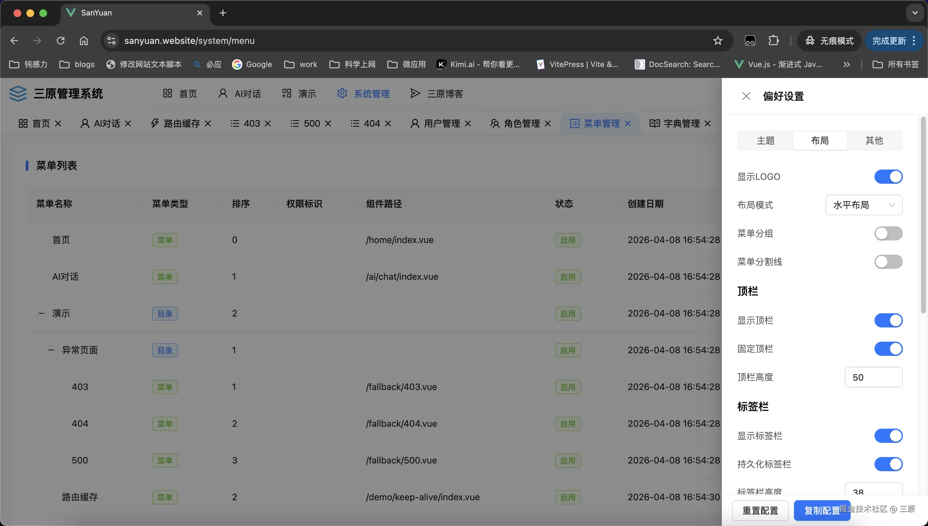Switch to the 主题 settings tab
Screen dimensions: 928x526
click(x=766, y=141)
